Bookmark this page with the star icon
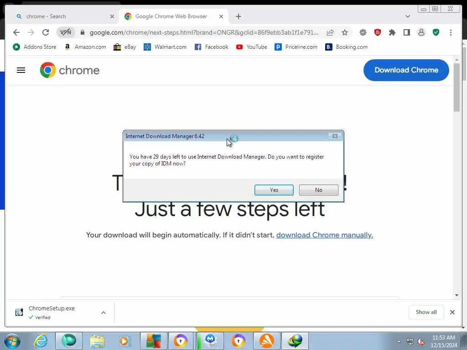This screenshot has height=350, width=467. (x=345, y=32)
